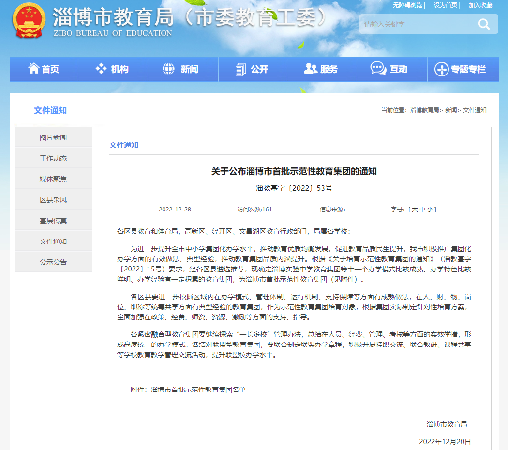Screen dimensions: 508x450
Task: Click the chat bubble icon for 互动
Action: pyautogui.click(x=378, y=68)
